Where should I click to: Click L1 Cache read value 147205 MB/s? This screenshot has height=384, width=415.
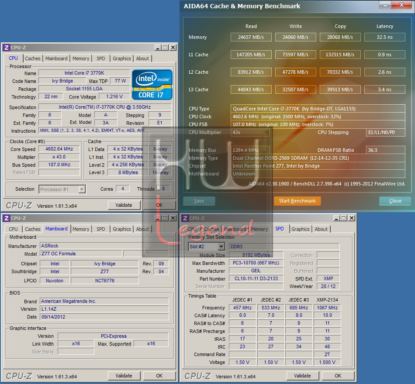tap(251, 55)
